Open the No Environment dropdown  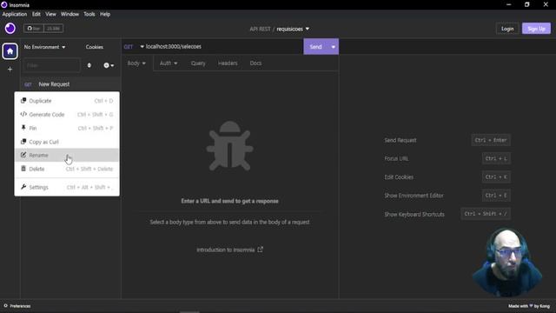[x=44, y=47]
